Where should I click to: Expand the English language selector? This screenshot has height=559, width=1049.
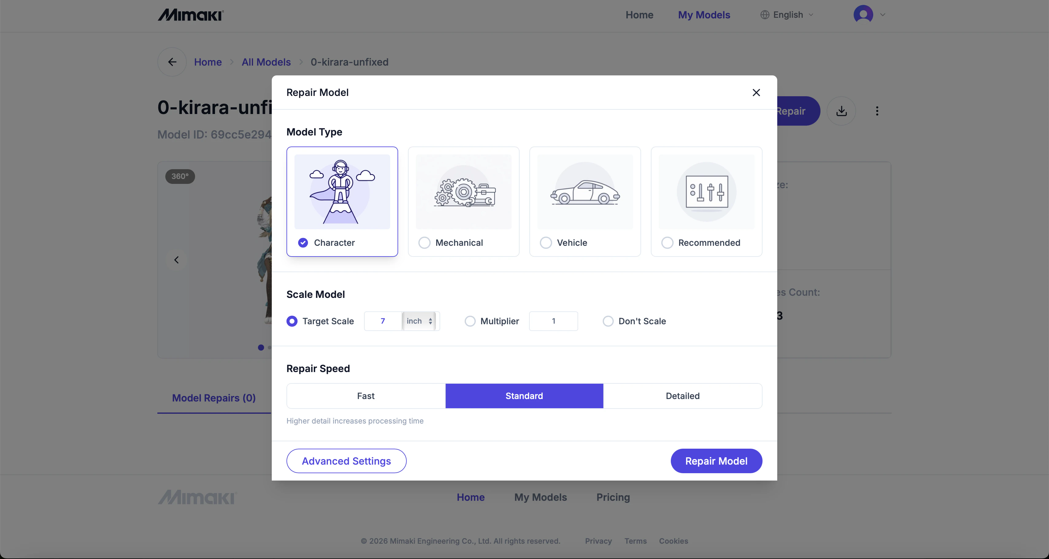click(787, 15)
